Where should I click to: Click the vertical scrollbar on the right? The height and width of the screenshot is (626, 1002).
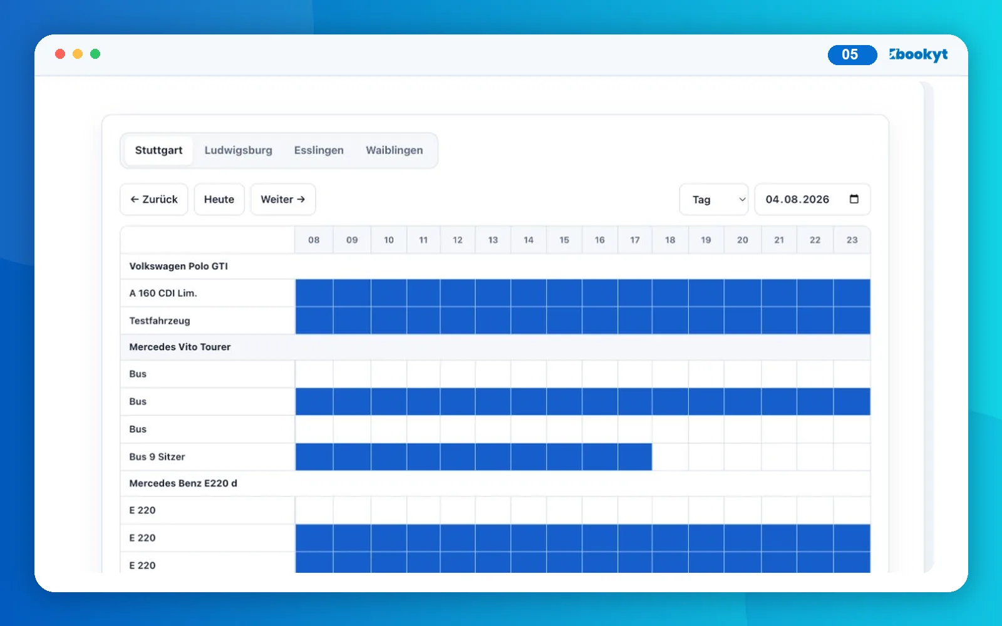928,327
